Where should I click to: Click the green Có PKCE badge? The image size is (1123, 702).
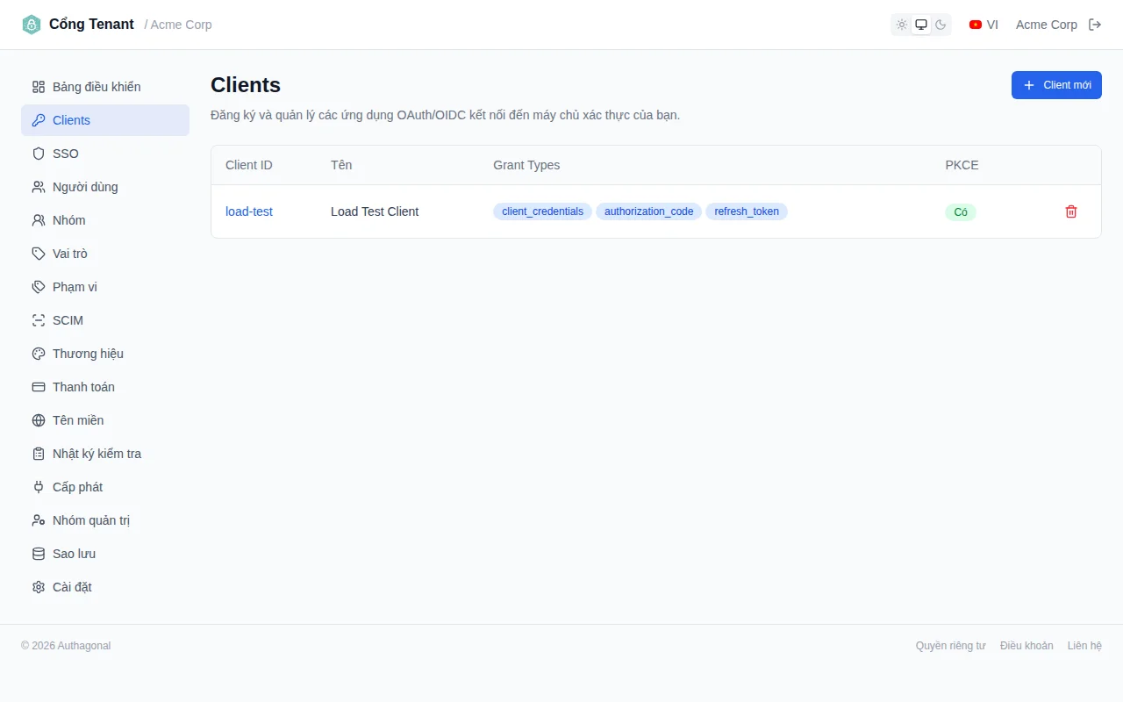961,212
